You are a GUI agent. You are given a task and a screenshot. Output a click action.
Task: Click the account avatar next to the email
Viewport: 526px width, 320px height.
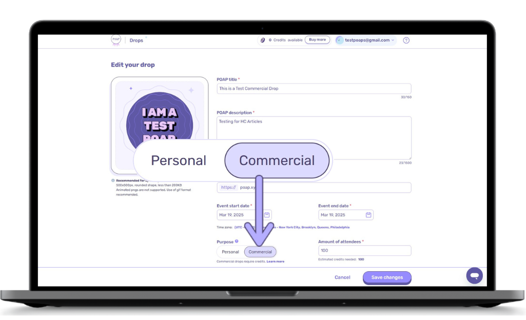340,40
